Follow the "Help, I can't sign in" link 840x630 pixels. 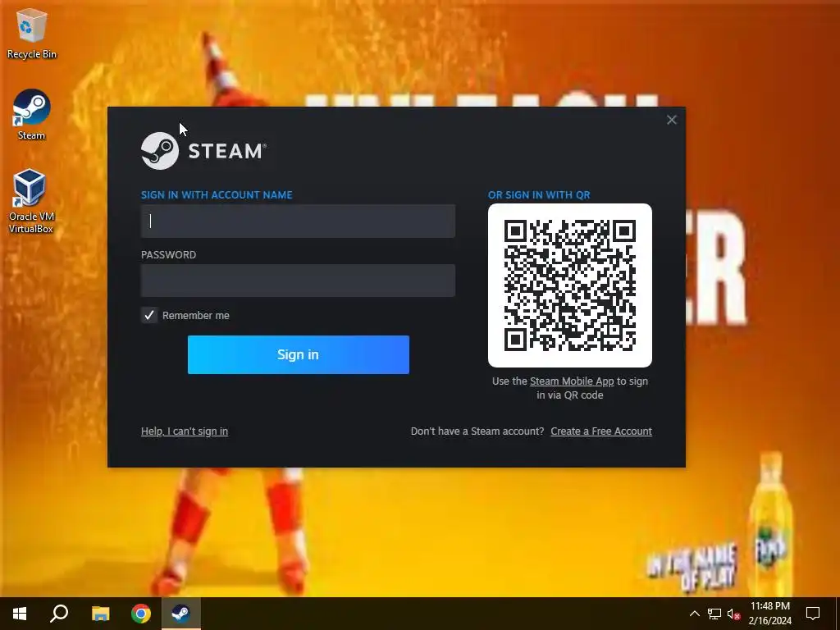tap(185, 431)
